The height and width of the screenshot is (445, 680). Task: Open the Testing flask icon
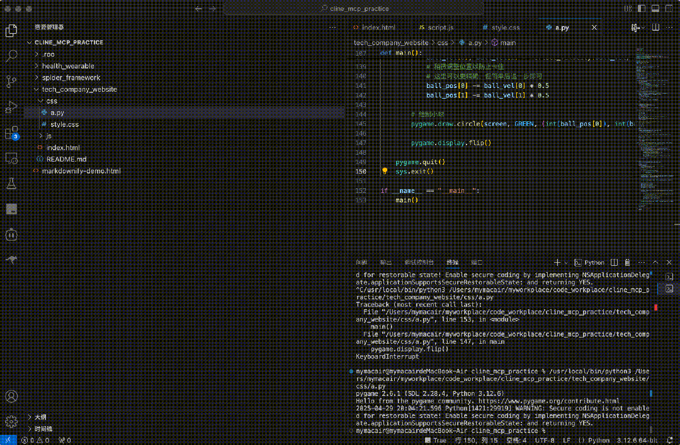[11, 184]
